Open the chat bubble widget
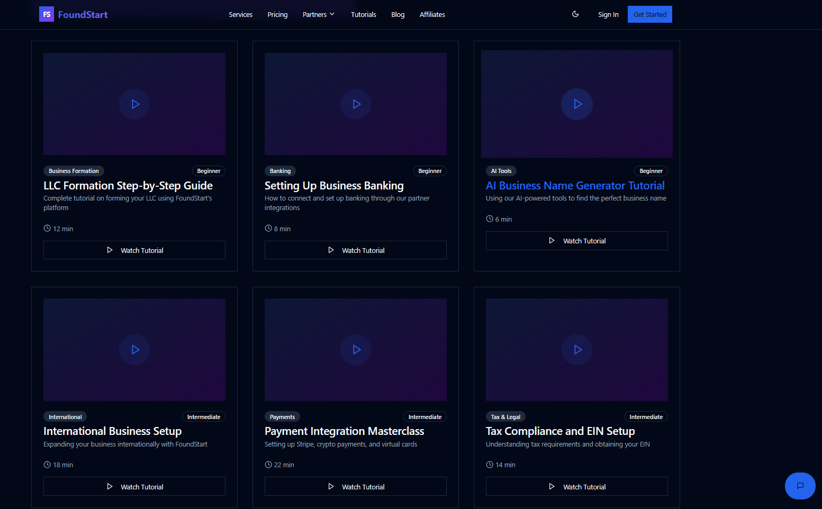 click(x=800, y=486)
